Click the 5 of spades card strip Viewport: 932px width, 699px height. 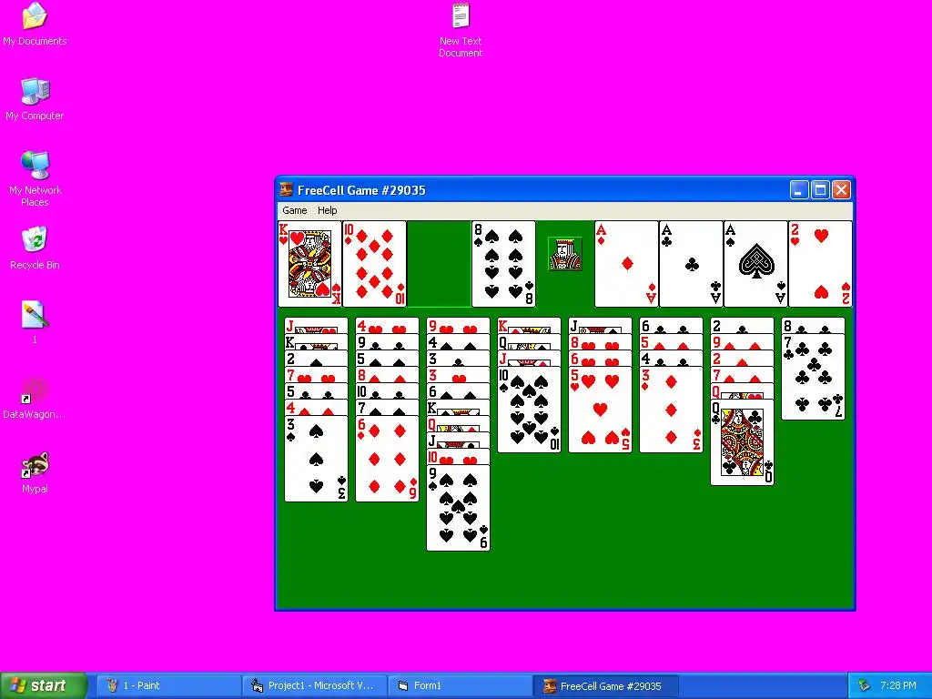[387, 359]
